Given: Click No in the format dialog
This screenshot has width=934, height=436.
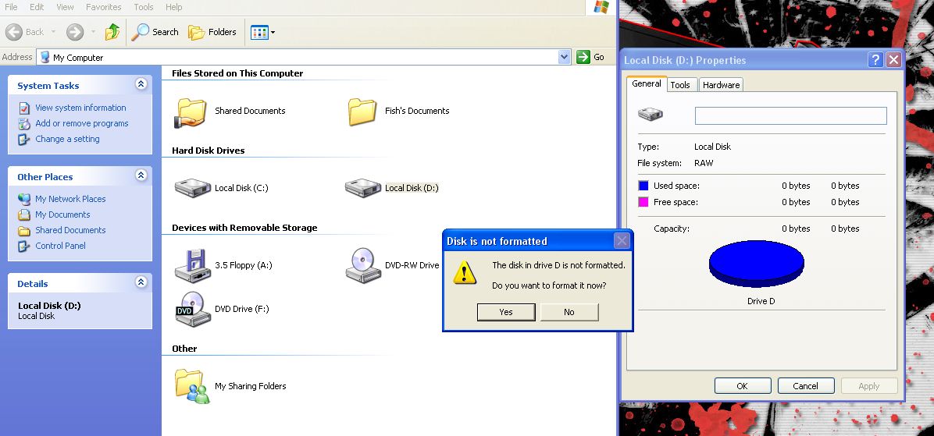Looking at the screenshot, I should point(569,312).
